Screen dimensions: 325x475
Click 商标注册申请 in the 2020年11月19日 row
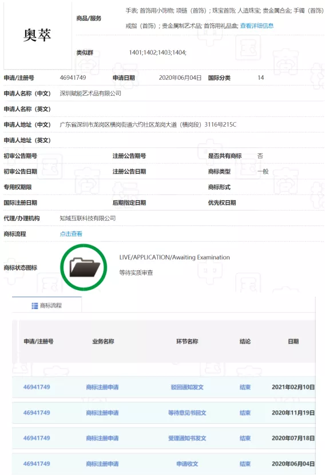[102, 413]
